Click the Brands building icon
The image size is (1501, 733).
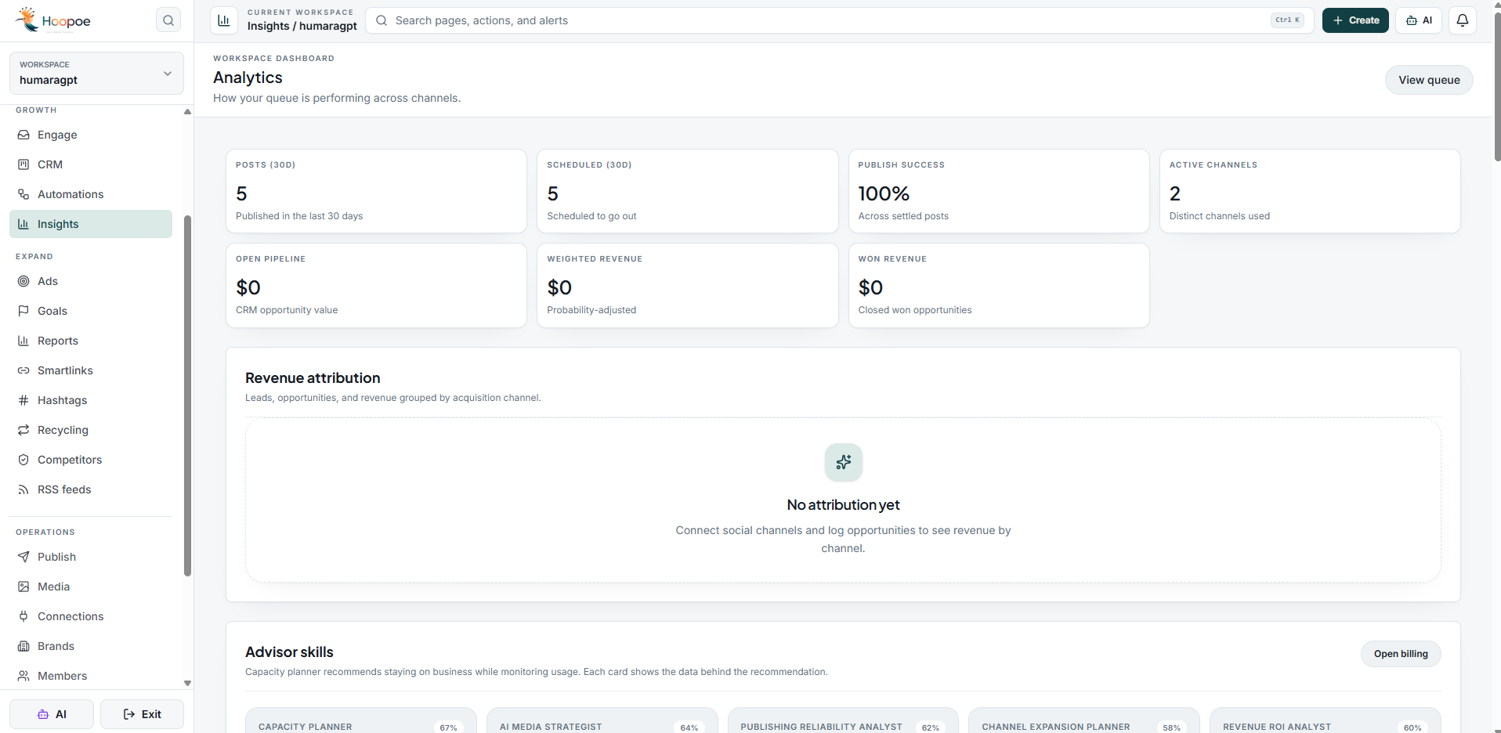[24, 646]
